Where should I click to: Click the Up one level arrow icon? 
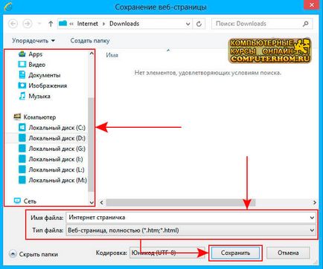[x=51, y=24]
